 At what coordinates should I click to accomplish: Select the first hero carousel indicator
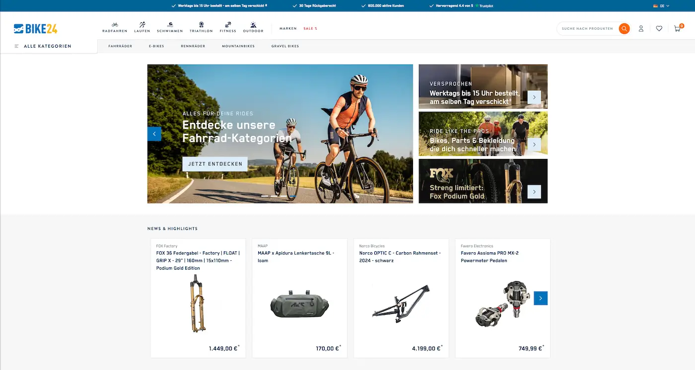(x=265, y=196)
